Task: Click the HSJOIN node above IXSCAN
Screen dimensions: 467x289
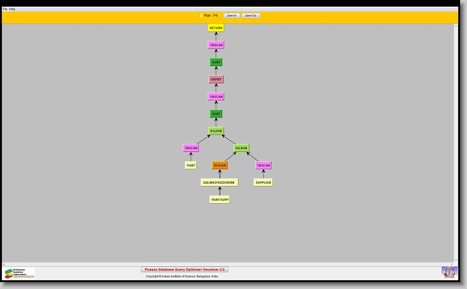Action: [x=242, y=148]
